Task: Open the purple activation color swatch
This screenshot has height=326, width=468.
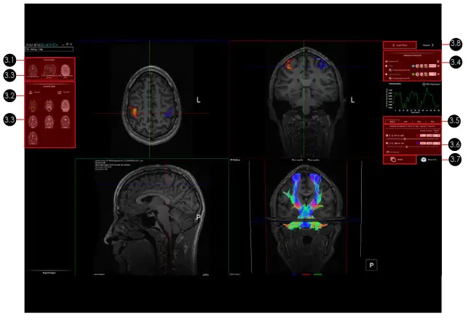Action: click(x=418, y=143)
